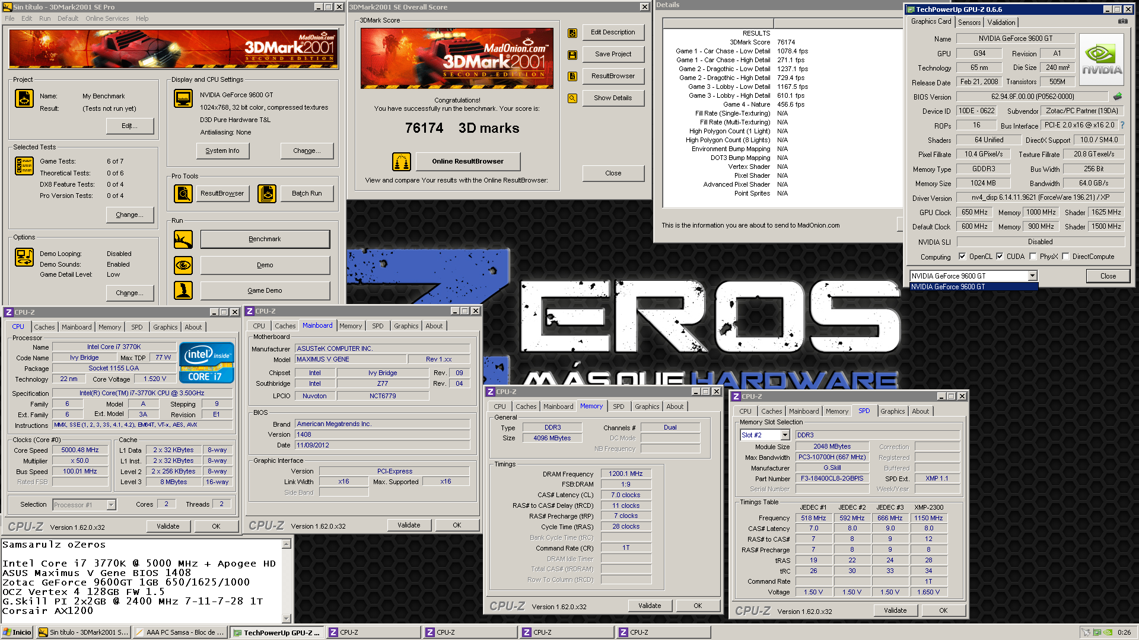Click OK in CPU-Z Memory window

pyautogui.click(x=698, y=606)
